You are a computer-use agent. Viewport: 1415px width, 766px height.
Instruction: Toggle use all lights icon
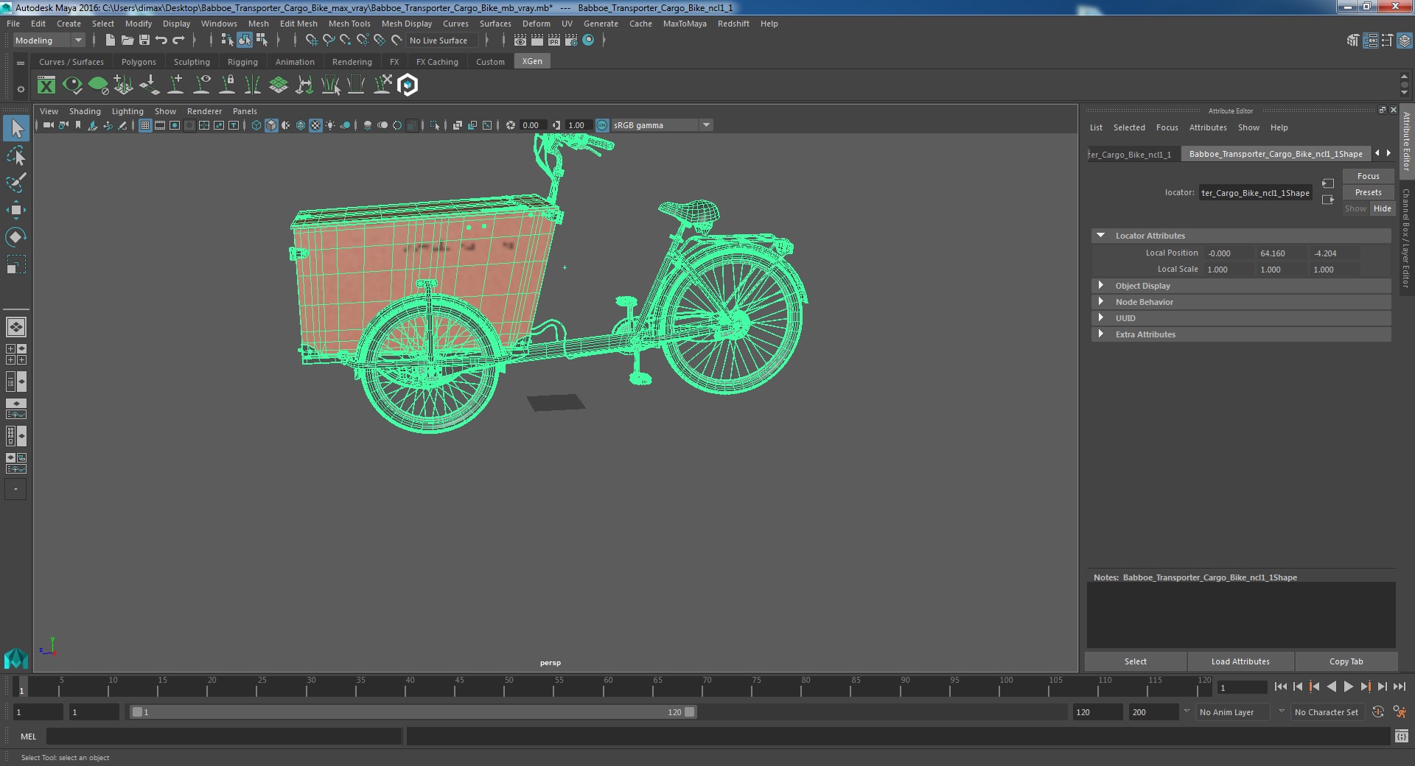tap(330, 125)
